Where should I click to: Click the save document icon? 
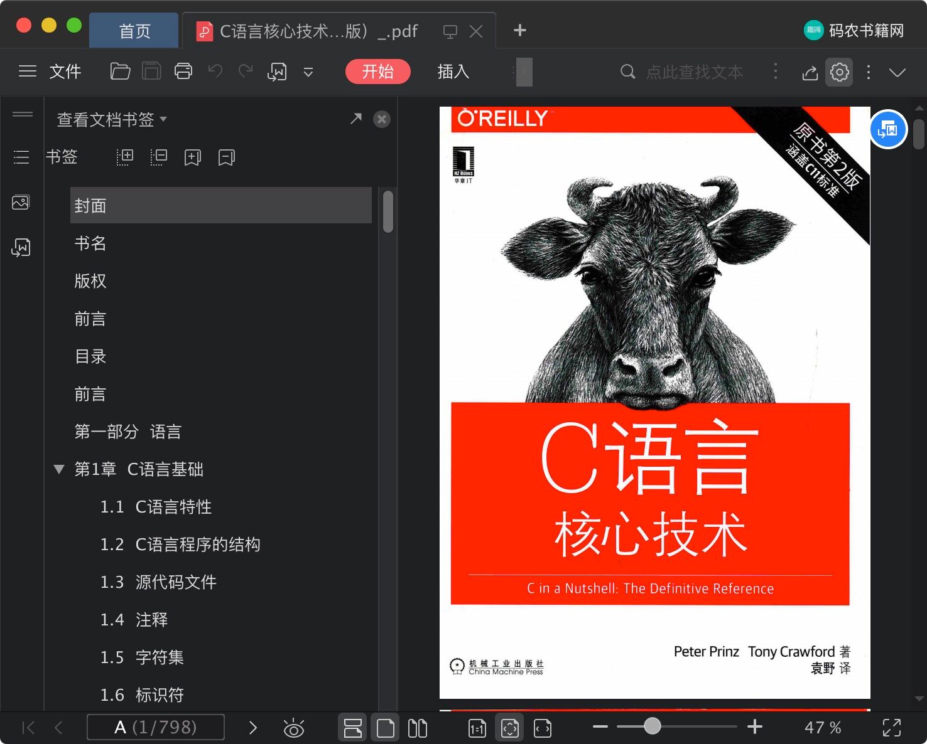(x=151, y=72)
